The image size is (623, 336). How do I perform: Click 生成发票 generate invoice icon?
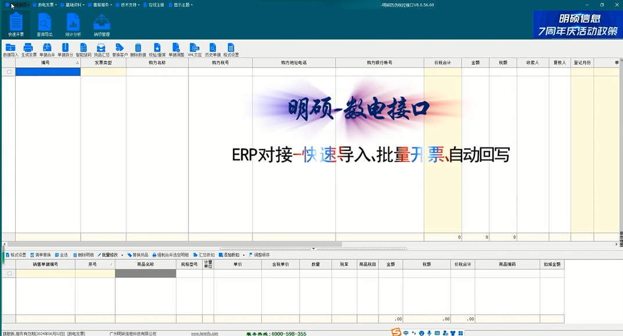[28, 50]
